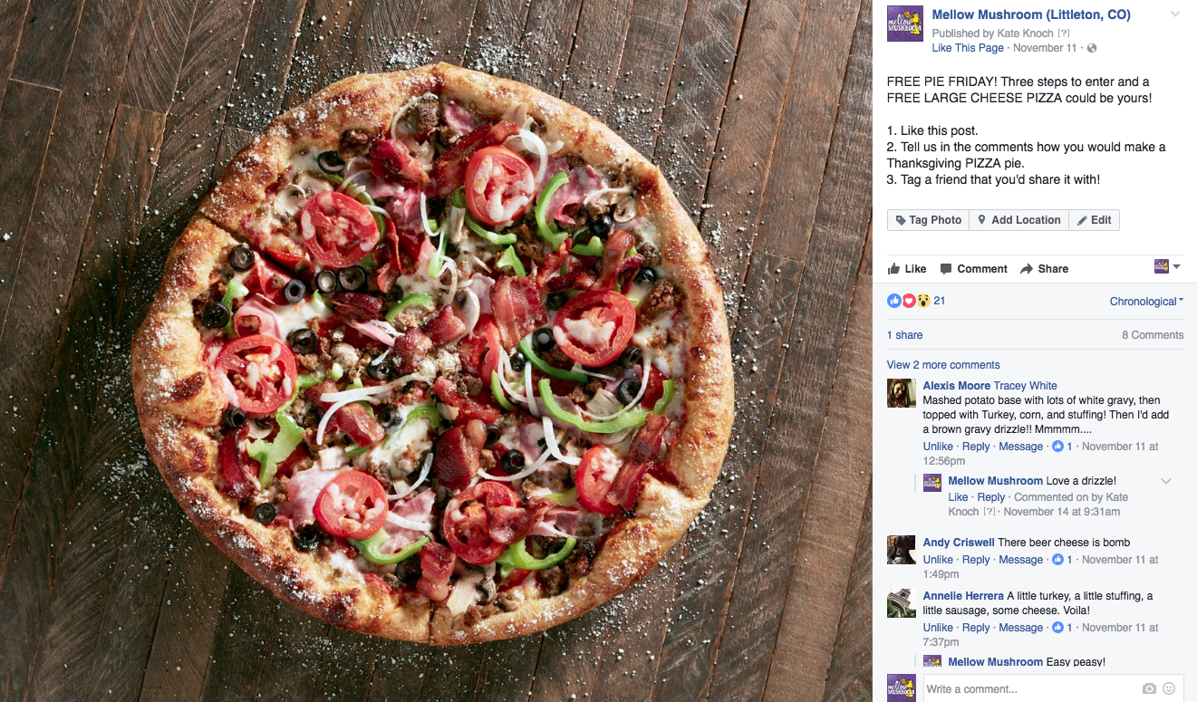This screenshot has width=1197, height=702.
Task: Click the camera icon in comment box
Action: [x=1149, y=688]
